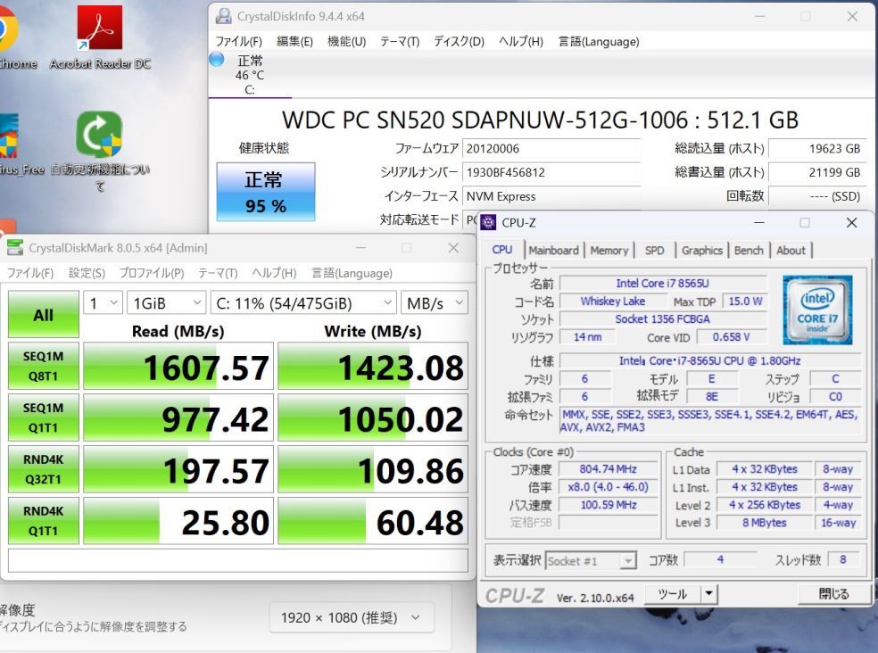Open 機能(U) menu in CrystalDiskInfo
878x653 pixels.
[x=346, y=41]
